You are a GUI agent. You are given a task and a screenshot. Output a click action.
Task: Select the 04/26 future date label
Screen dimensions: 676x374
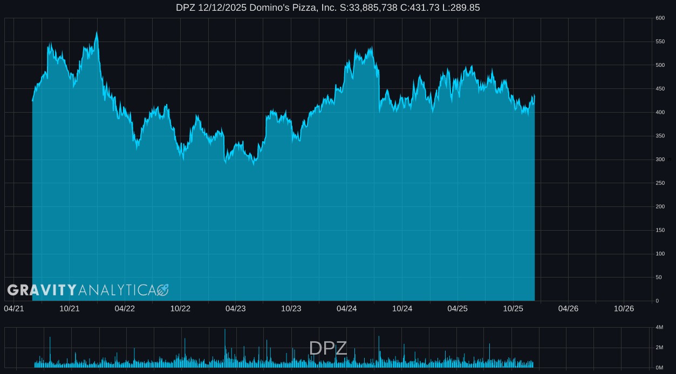(568, 309)
